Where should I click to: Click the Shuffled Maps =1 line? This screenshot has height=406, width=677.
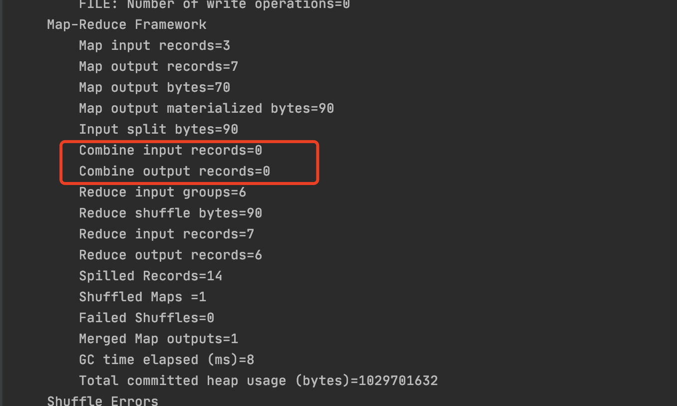point(143,297)
